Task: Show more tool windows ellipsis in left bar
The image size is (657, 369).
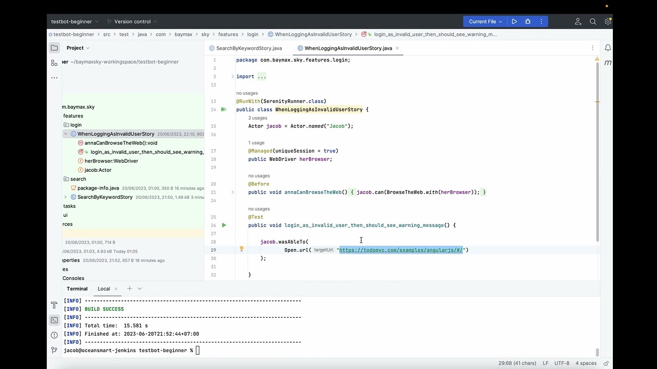Action: (54, 77)
